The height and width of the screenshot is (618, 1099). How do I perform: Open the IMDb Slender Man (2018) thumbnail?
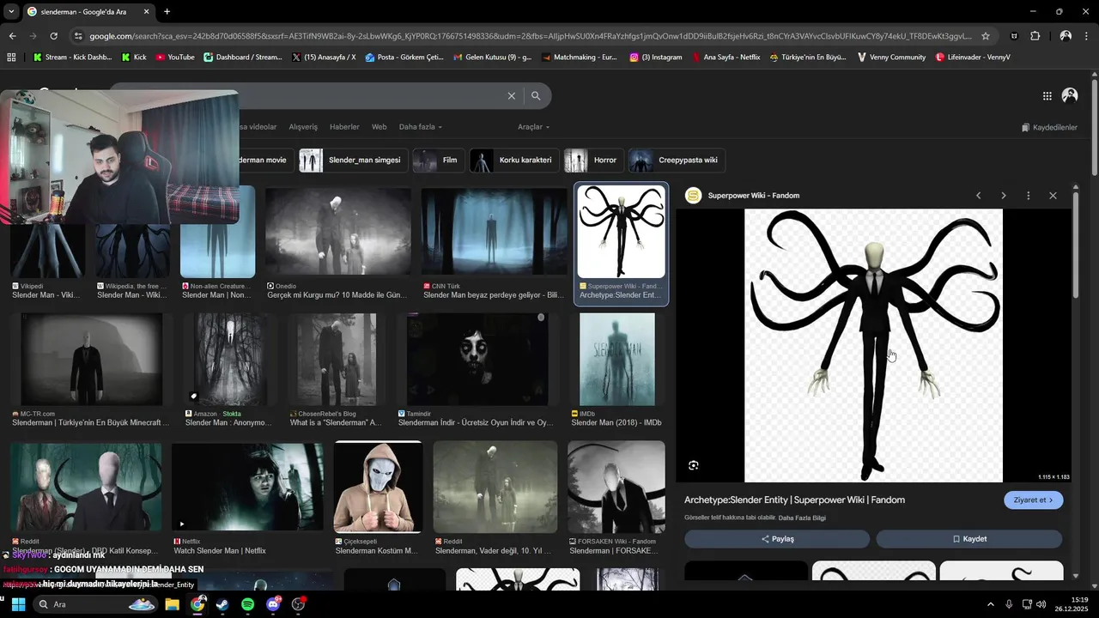click(x=616, y=359)
